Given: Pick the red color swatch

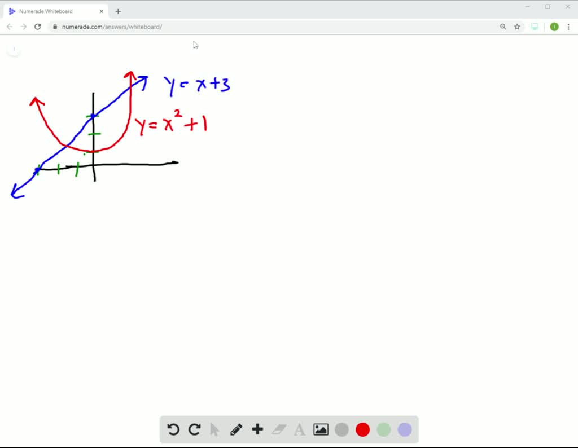Looking at the screenshot, I should click(362, 429).
